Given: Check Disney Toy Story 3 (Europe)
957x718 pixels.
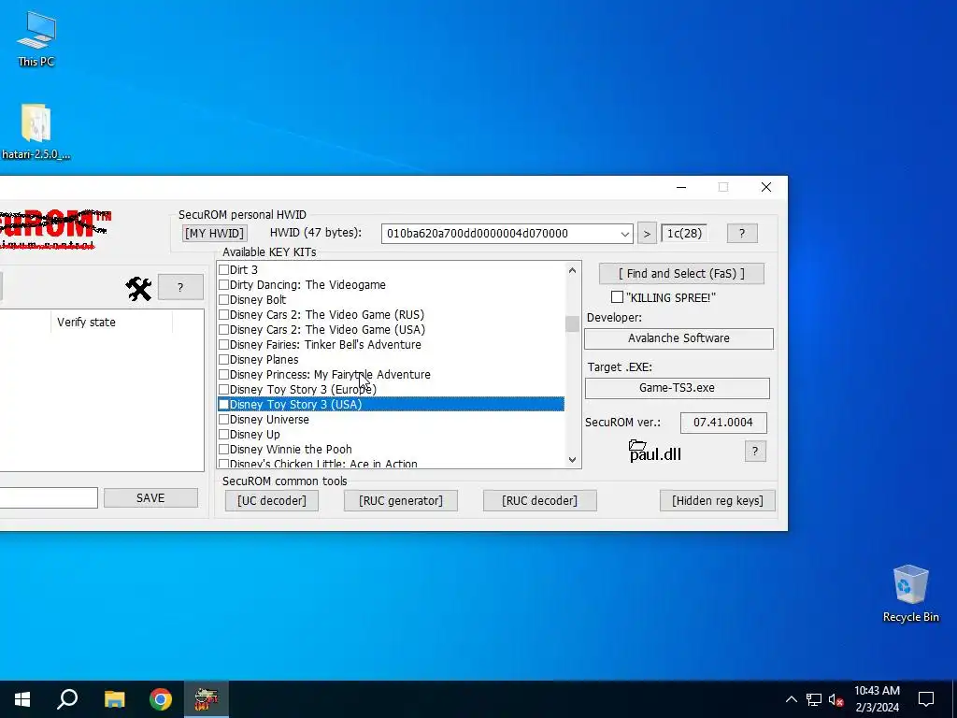Looking at the screenshot, I should point(224,389).
